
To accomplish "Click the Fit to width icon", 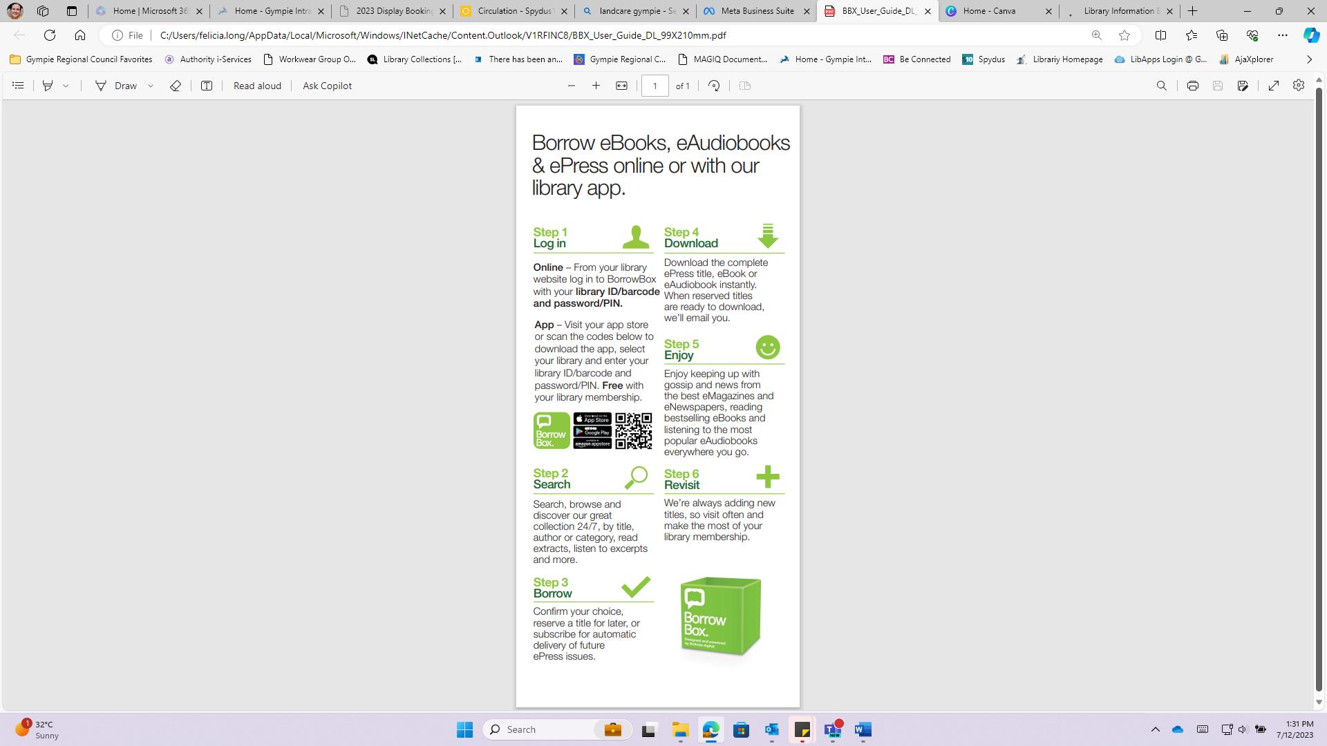I will 621,86.
